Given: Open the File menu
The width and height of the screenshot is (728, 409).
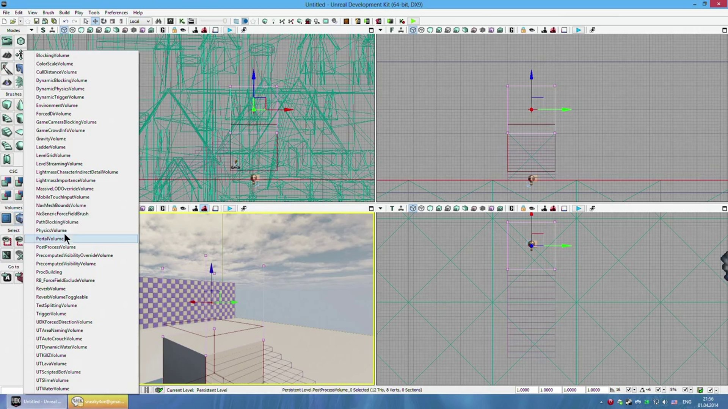Looking at the screenshot, I should point(6,12).
